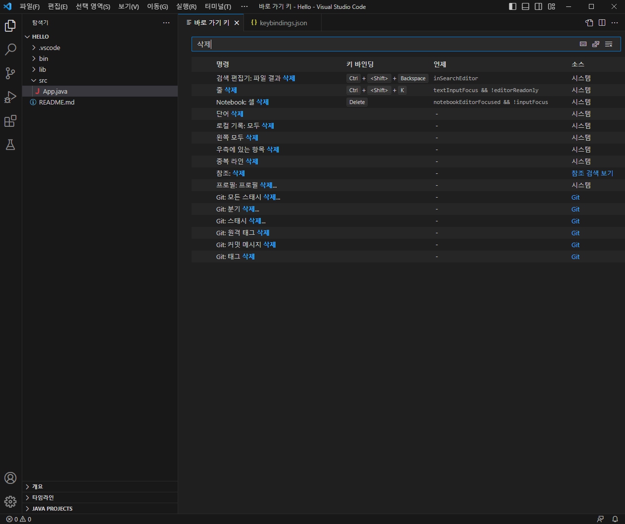Open the 터미널(T) menu
This screenshot has width=625, height=524.
coord(218,6)
